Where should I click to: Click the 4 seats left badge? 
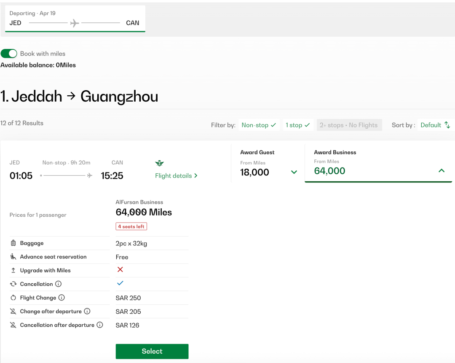131,226
